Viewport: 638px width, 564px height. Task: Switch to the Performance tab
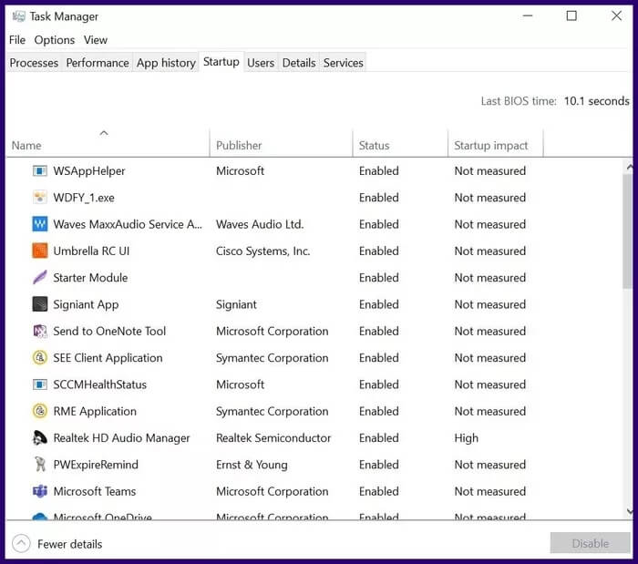pos(98,63)
